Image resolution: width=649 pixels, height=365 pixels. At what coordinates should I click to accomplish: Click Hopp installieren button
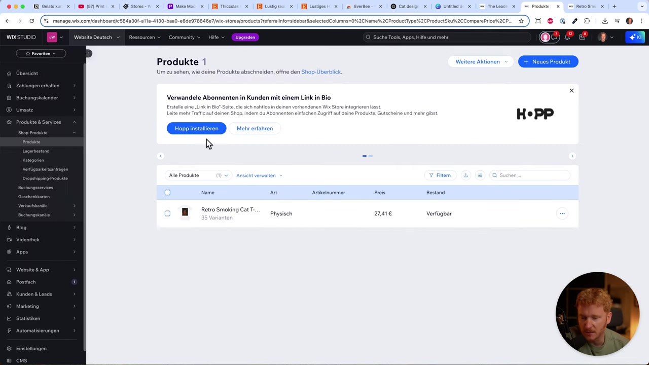pyautogui.click(x=197, y=128)
